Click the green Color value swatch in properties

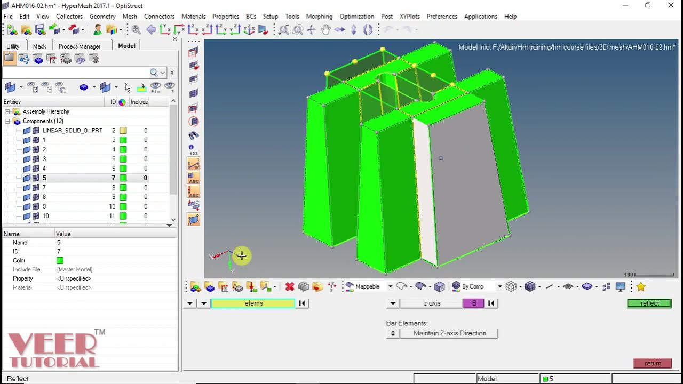(60, 261)
